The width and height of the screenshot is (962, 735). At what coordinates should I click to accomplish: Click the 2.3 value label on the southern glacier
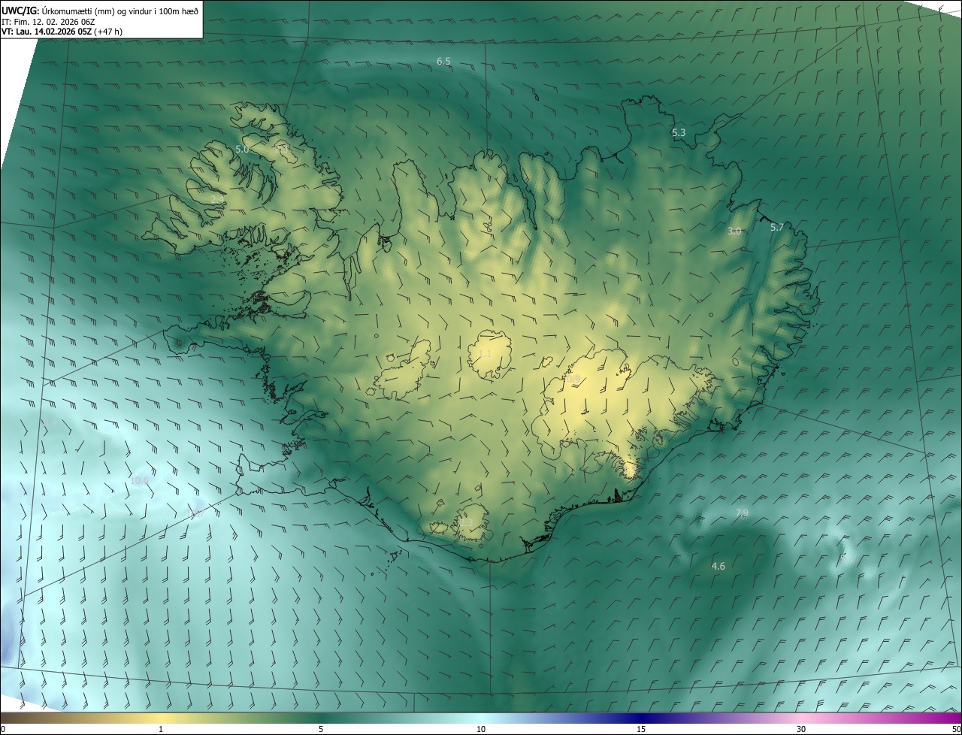coord(467,522)
